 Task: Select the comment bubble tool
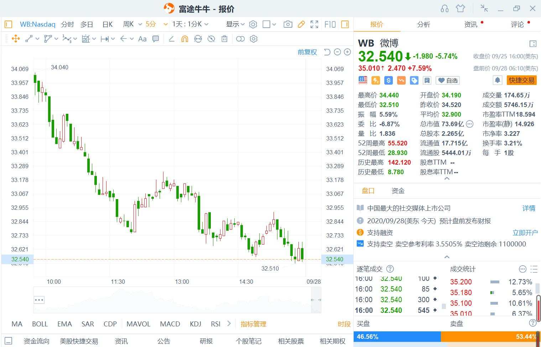(x=156, y=39)
